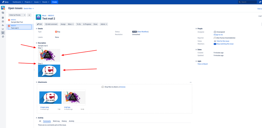The width and height of the screenshot is (262, 128).
Task: Click the Assign to me link
Action: [x=218, y=35]
